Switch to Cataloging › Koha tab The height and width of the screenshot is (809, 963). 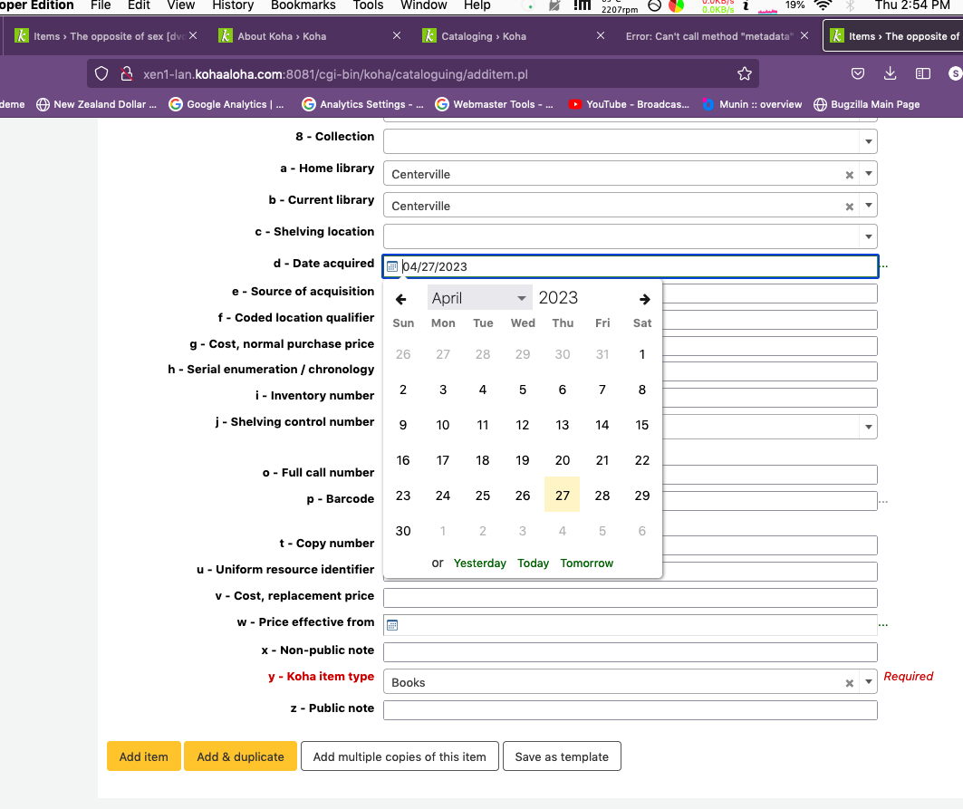pyautogui.click(x=484, y=36)
